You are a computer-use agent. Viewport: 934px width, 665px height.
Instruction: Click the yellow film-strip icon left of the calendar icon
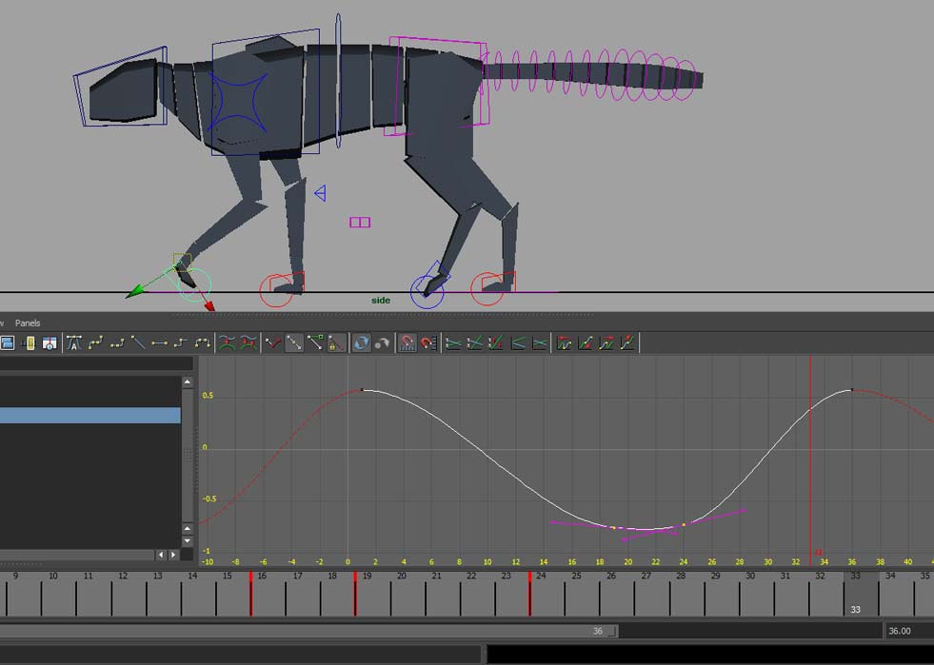pyautogui.click(x=28, y=342)
